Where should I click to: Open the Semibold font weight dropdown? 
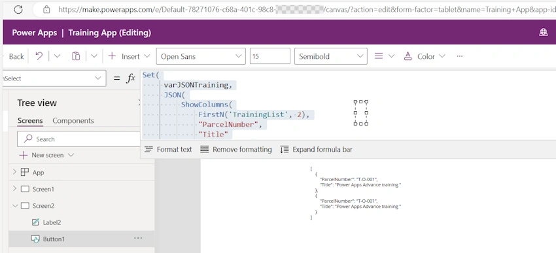[330, 56]
